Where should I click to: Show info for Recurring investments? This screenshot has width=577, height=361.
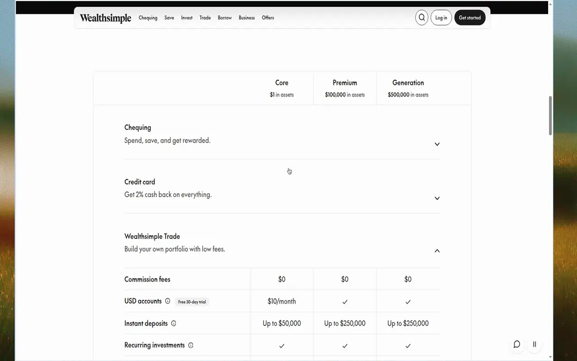191,345
